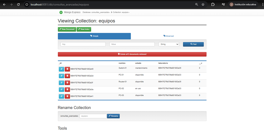
Task: Open the Institución educativa profile
Action: pos(243,4)
